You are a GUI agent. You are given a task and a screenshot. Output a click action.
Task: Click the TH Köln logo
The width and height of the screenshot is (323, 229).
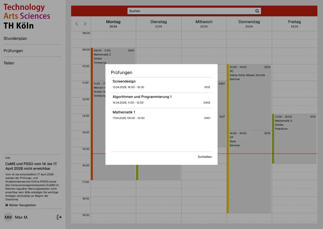[27, 16]
